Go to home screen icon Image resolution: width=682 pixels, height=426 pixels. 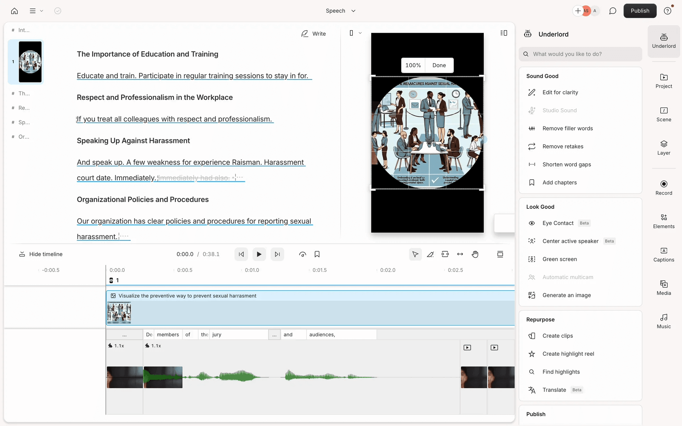[x=15, y=11]
